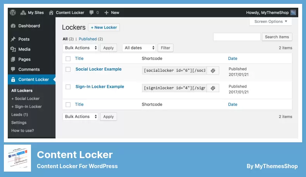Sort by Date in header row
This screenshot has width=306, height=177.
[233, 59]
